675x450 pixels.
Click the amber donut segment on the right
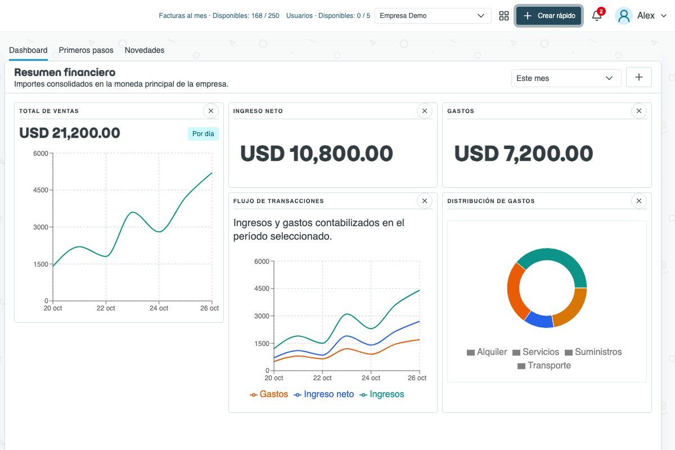click(573, 310)
